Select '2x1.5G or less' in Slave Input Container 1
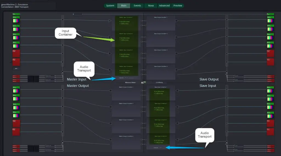 click(159, 91)
